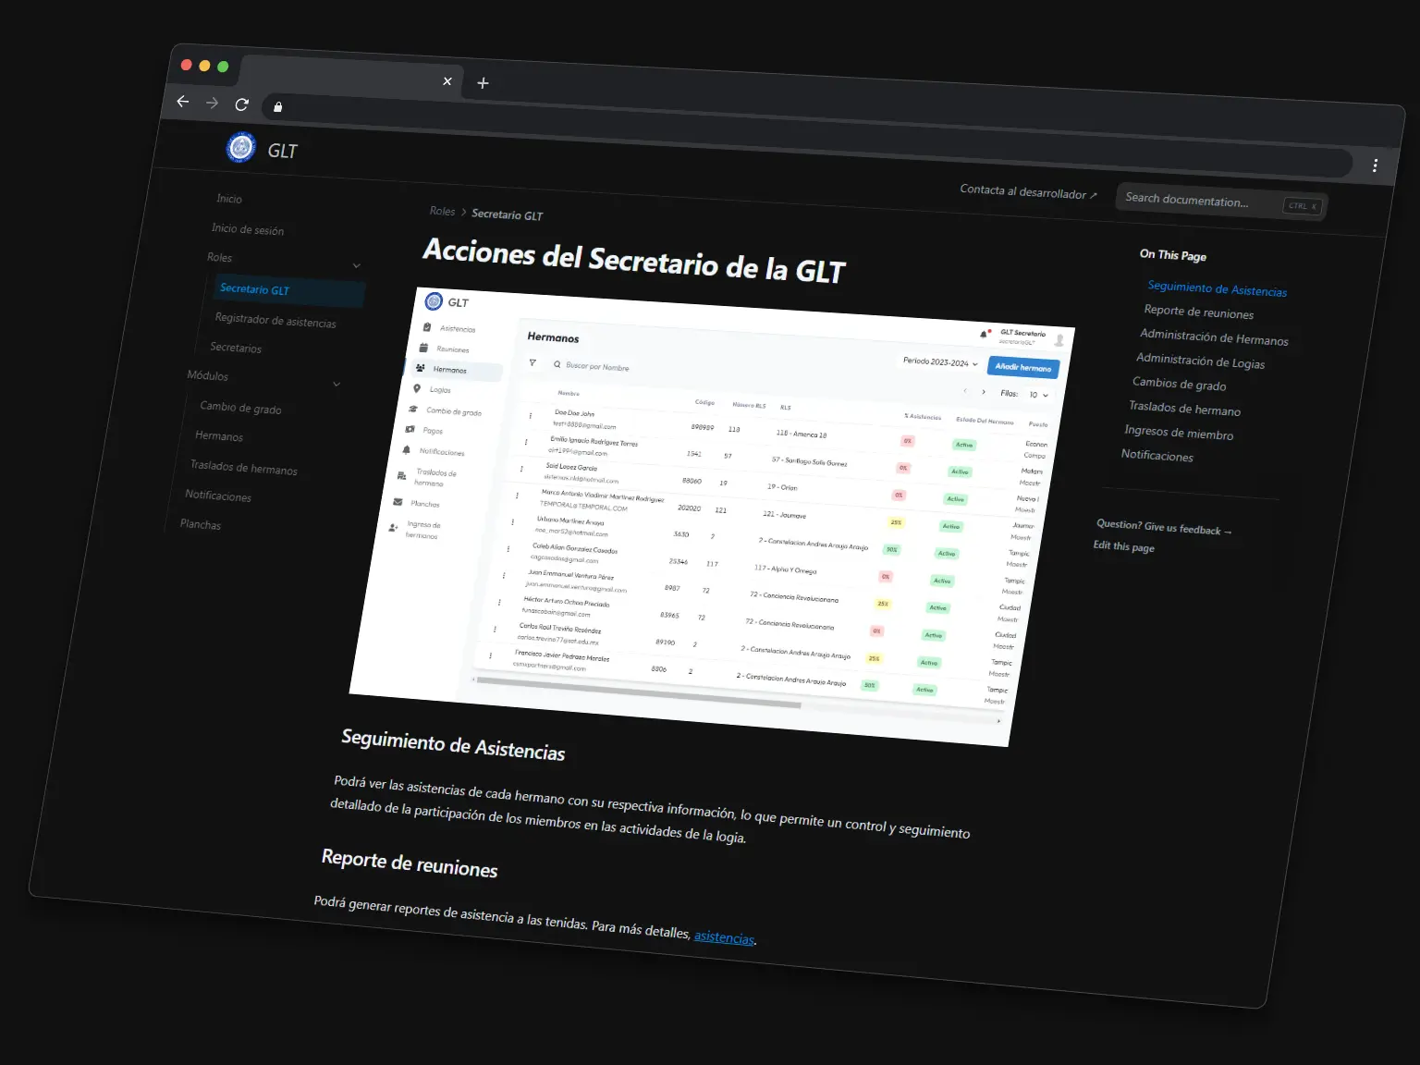Open Secretarios in the sidebar

(236, 348)
